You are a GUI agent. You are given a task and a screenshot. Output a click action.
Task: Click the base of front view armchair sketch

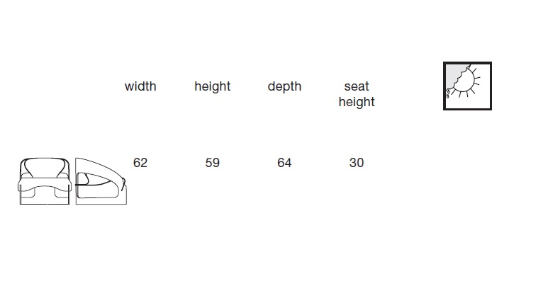click(45, 195)
